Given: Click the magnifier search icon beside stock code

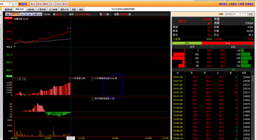Looking at the screenshot, I should 12,4.
